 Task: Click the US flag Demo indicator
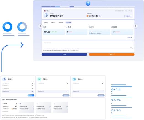[47, 11]
